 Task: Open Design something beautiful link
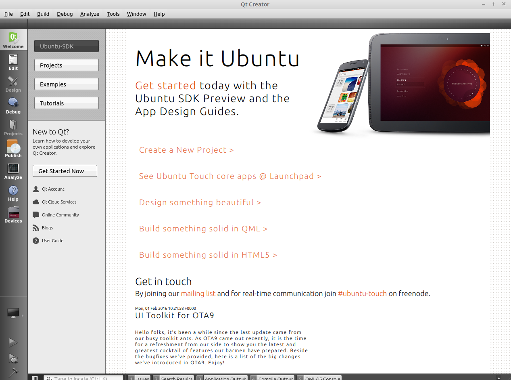[x=200, y=202]
